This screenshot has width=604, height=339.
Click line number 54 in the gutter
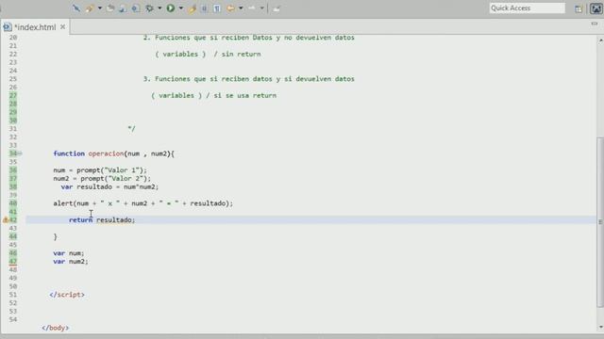click(x=12, y=319)
